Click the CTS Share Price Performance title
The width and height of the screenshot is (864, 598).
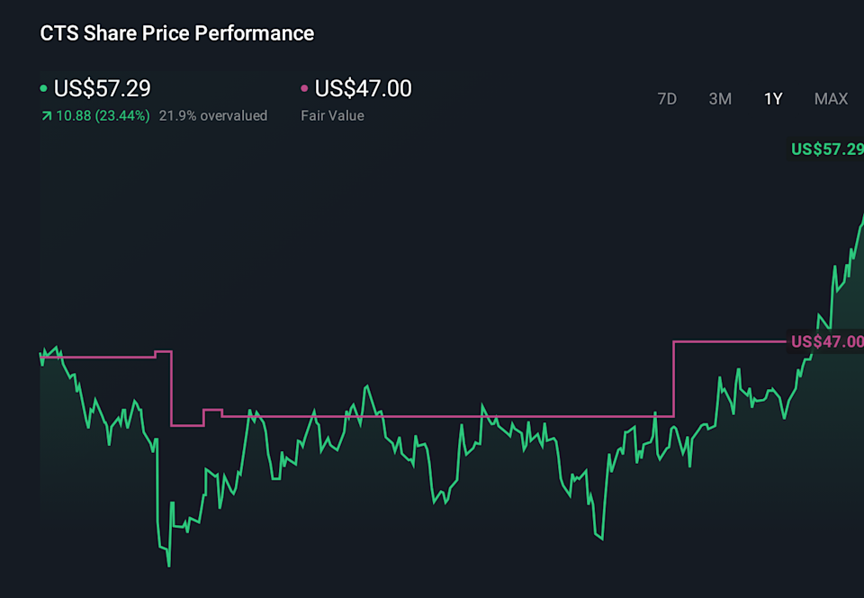click(x=177, y=33)
